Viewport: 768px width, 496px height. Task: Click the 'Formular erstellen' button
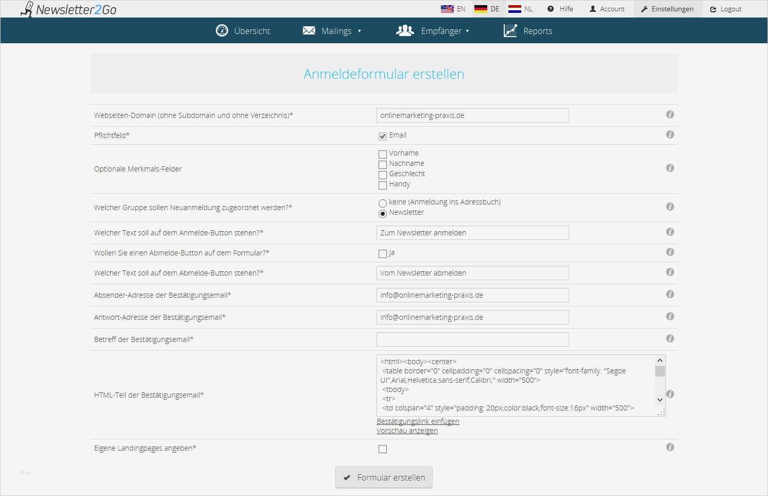point(384,477)
